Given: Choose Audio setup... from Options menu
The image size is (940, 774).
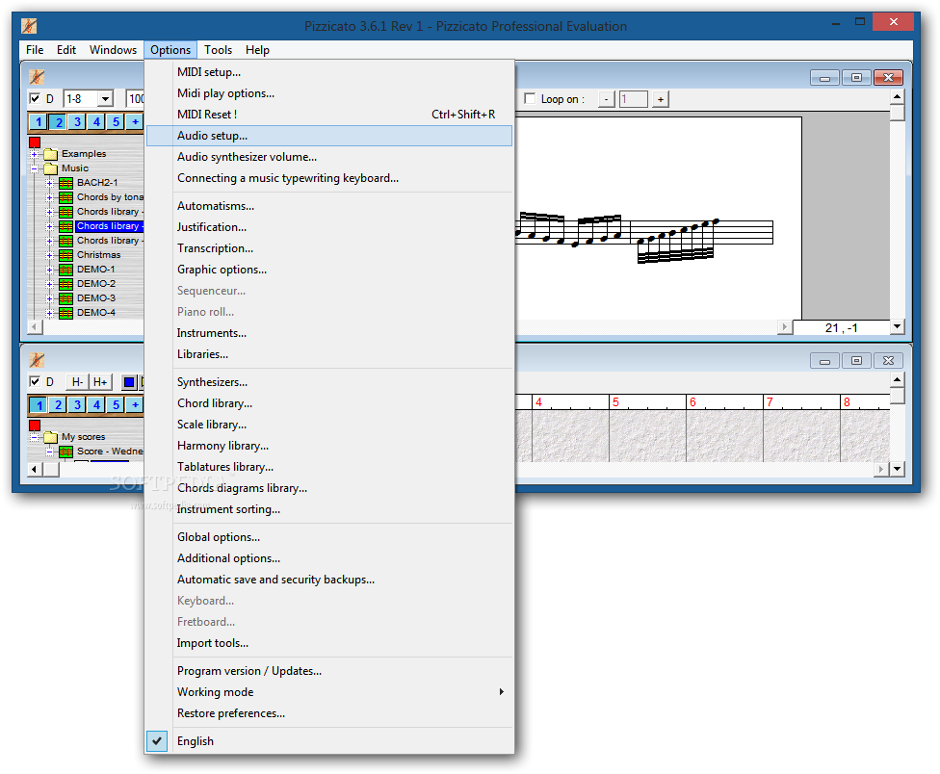Looking at the screenshot, I should [329, 136].
